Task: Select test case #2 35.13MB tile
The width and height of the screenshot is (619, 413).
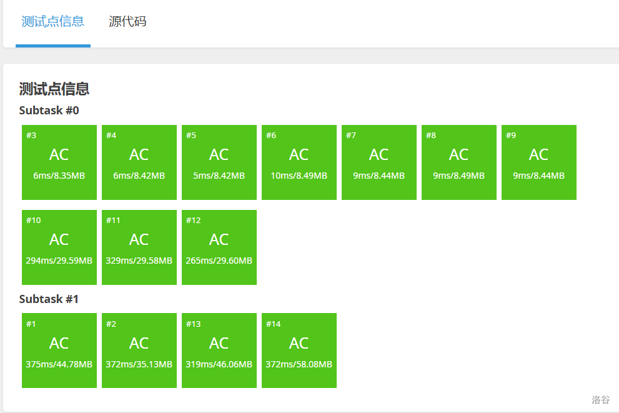Action: pyautogui.click(x=139, y=351)
